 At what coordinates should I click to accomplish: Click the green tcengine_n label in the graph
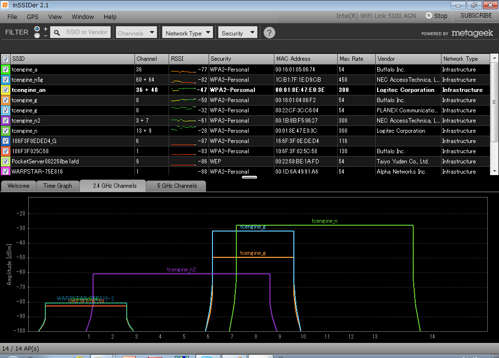point(325,221)
